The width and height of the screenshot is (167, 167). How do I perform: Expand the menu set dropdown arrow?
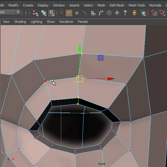point(18,12)
